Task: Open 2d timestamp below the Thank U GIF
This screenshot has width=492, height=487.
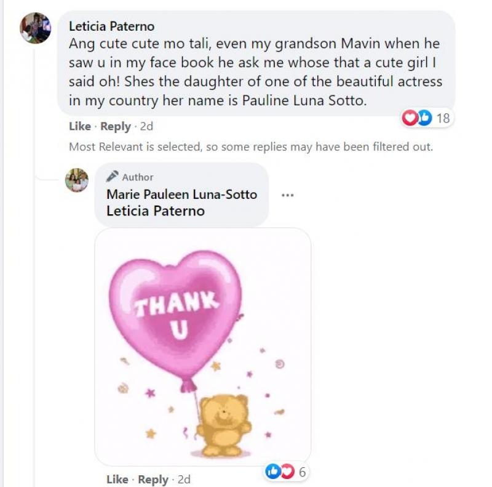Action: (184, 480)
